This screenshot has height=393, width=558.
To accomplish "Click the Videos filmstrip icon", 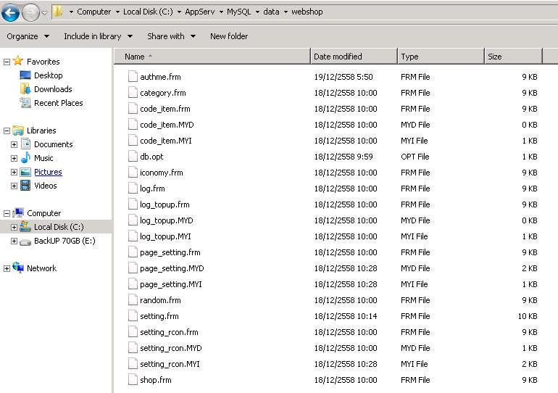I will 25,185.
